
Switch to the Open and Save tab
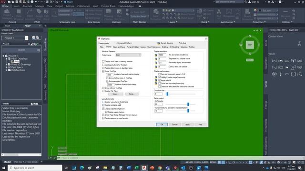119,47
